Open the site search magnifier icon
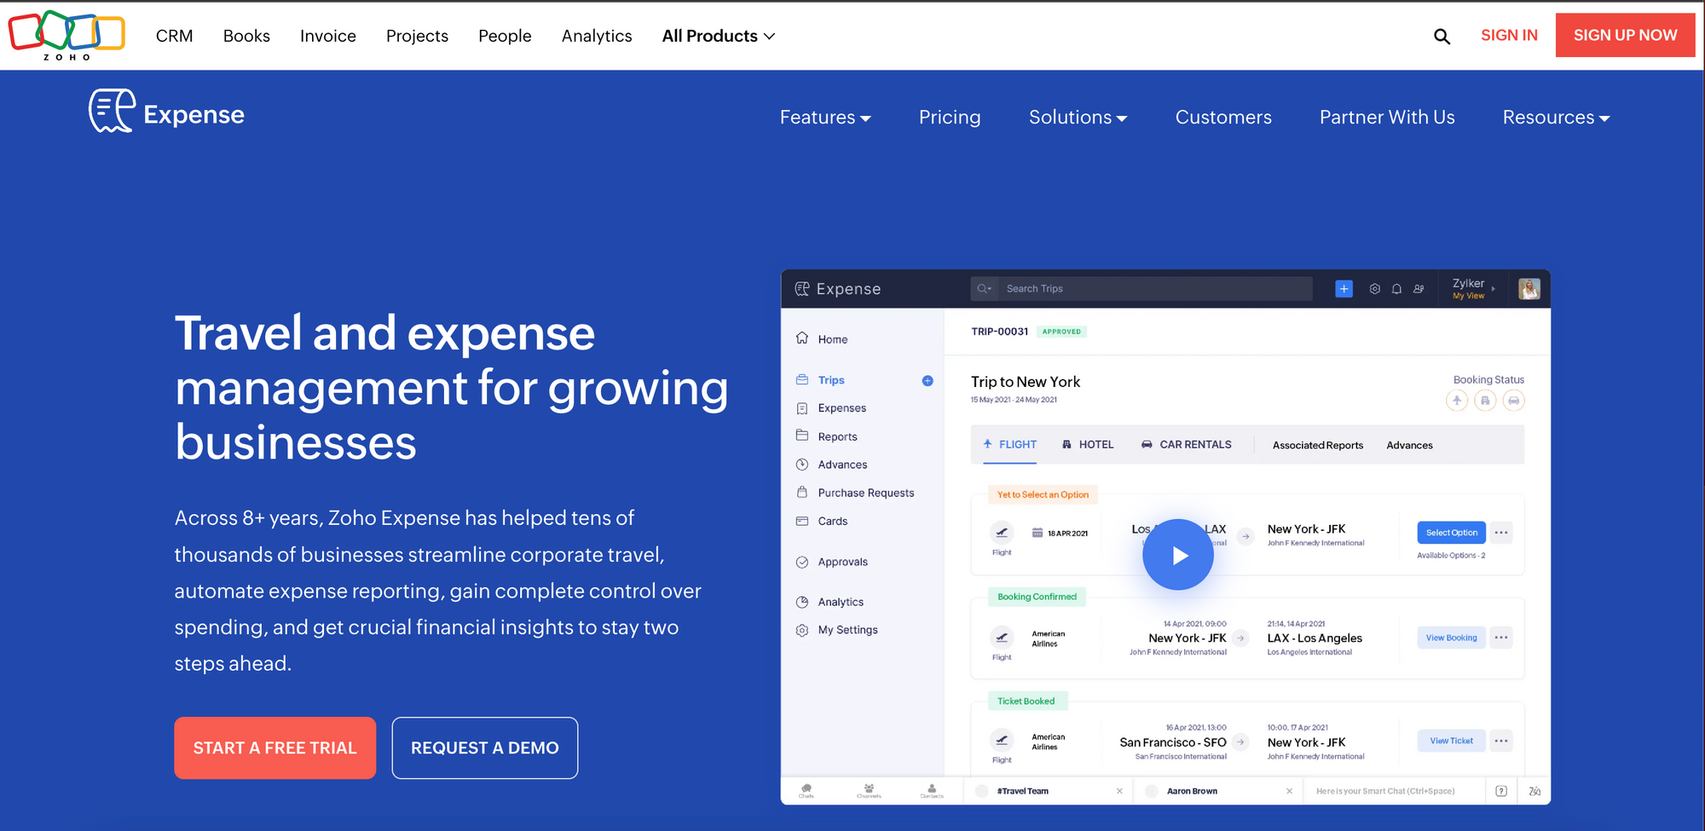 pos(1442,36)
